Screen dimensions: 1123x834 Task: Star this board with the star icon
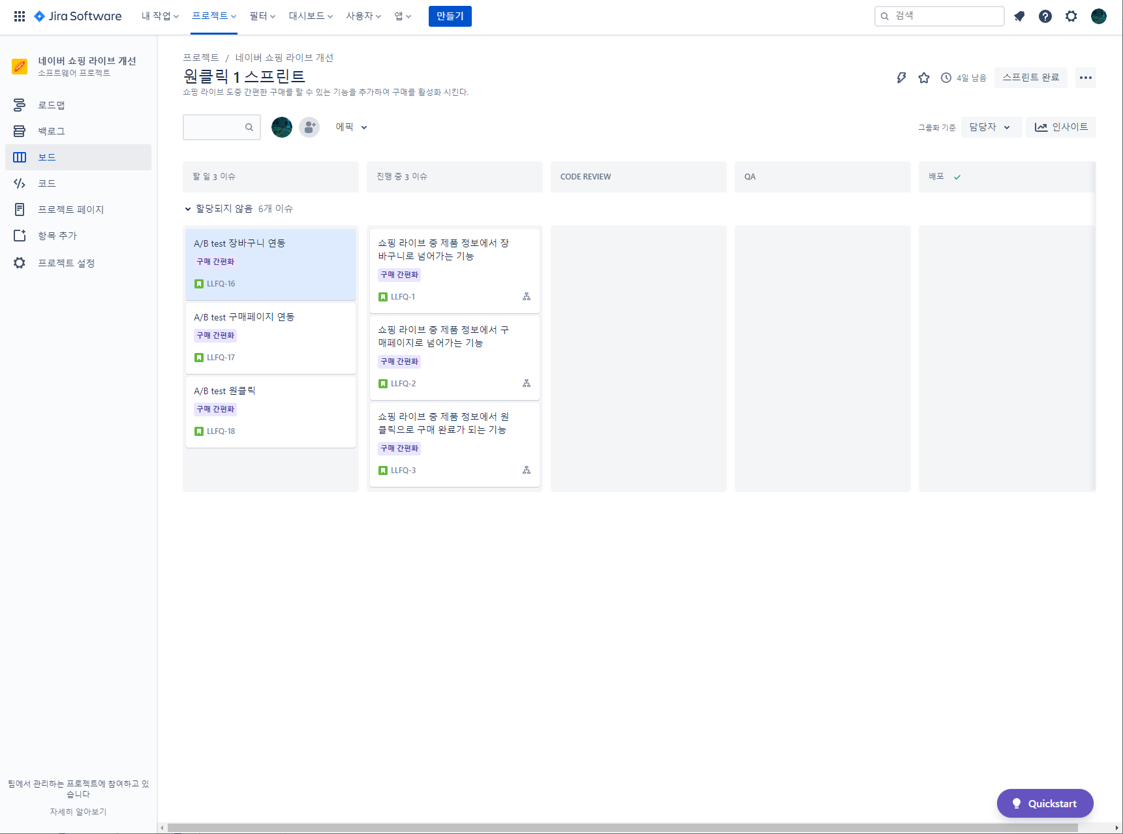point(924,78)
